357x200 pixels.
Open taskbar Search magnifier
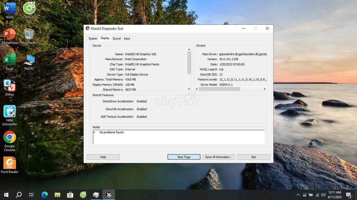click(19, 195)
